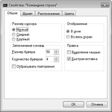
Task: Increase buffer size with up arrow
Action: (56, 51)
